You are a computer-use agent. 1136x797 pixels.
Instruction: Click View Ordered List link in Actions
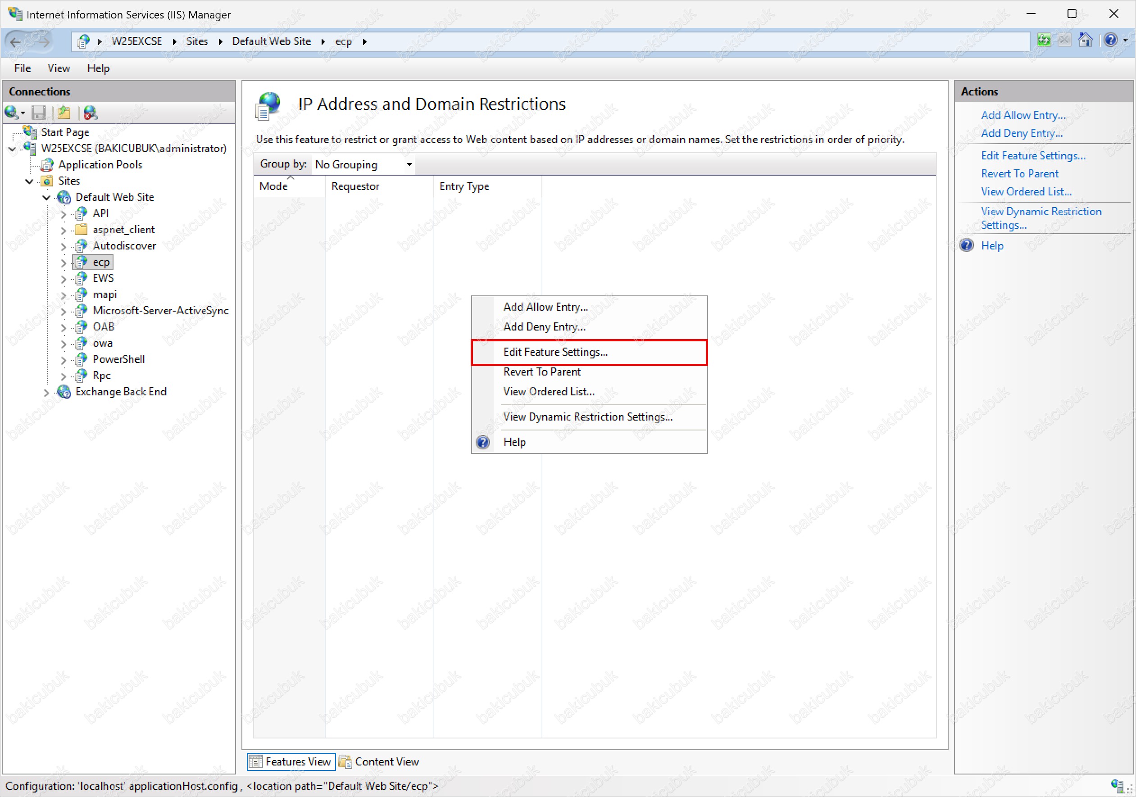1026,191
